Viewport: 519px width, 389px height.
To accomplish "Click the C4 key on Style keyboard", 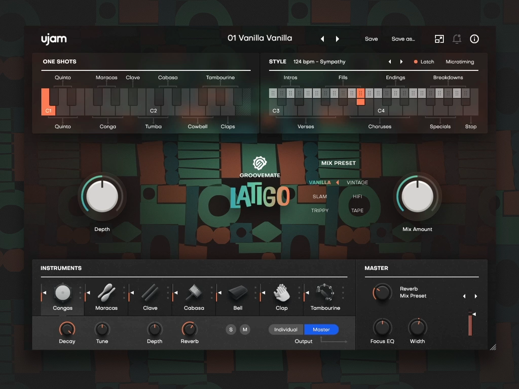I will 381,111.
